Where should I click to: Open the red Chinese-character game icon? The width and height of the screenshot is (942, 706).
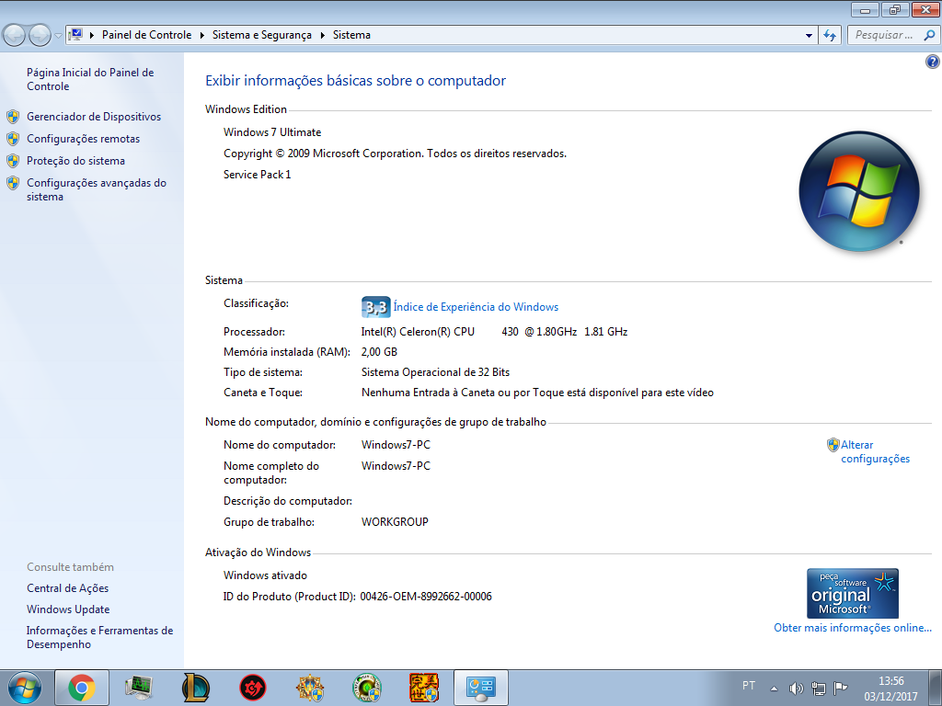424,688
